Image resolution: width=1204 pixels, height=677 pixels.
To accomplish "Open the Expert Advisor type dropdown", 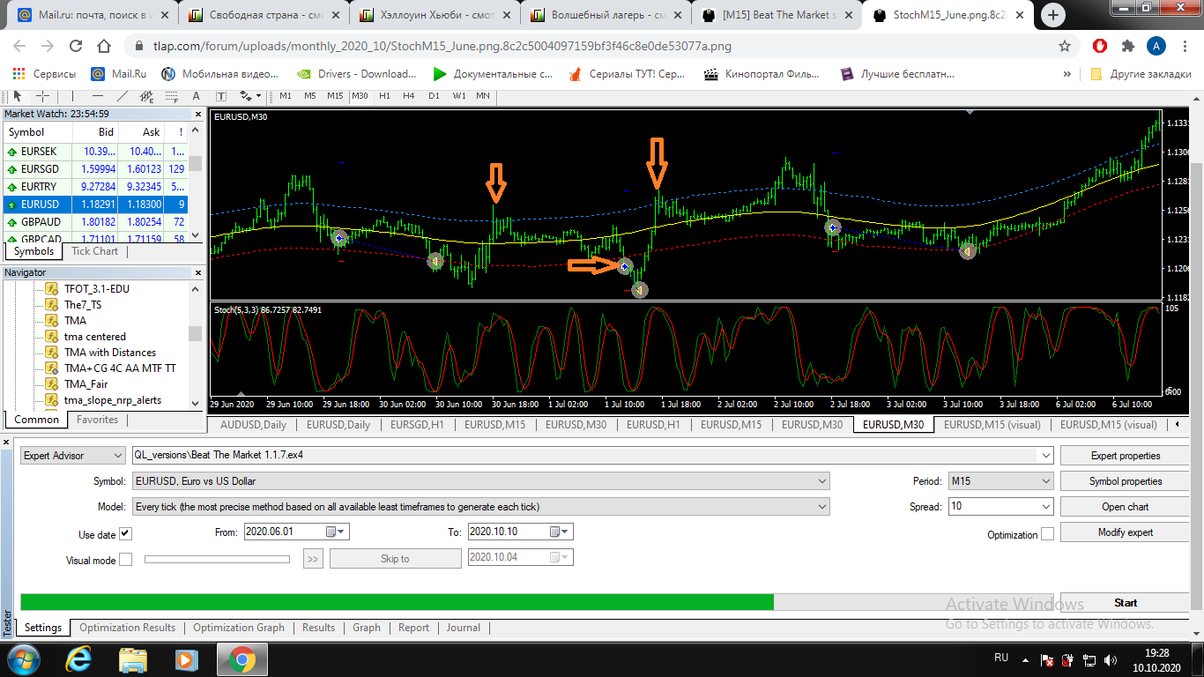I will click(73, 456).
